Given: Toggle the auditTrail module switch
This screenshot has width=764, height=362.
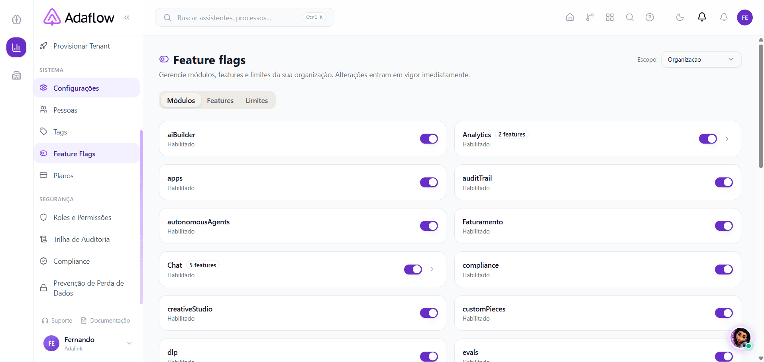Looking at the screenshot, I should click(x=724, y=182).
